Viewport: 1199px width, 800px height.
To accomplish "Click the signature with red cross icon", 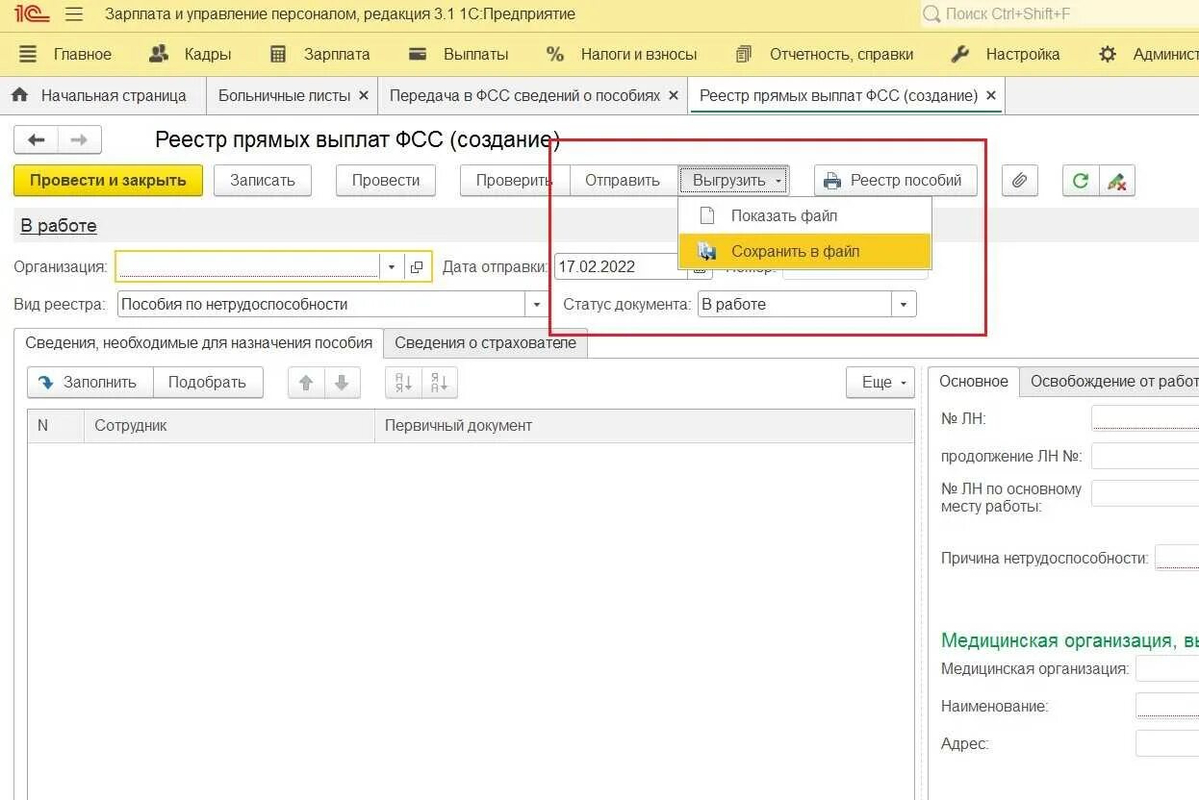I will [1117, 180].
